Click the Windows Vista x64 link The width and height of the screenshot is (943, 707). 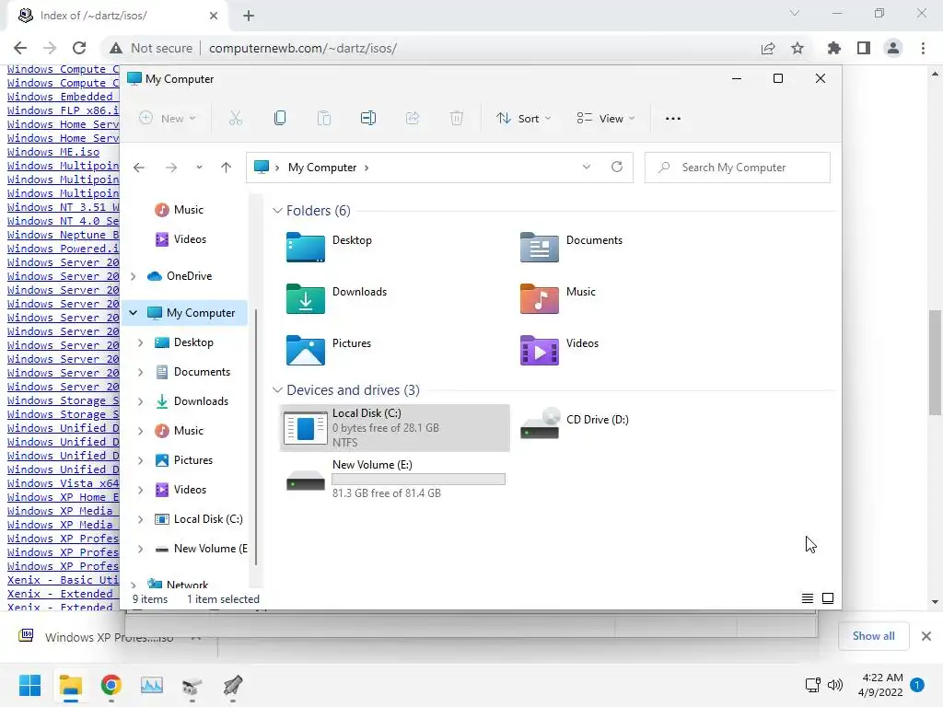[x=64, y=483]
